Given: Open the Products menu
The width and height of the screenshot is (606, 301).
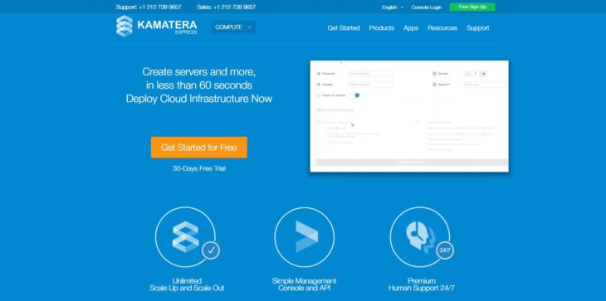Looking at the screenshot, I should point(382,28).
